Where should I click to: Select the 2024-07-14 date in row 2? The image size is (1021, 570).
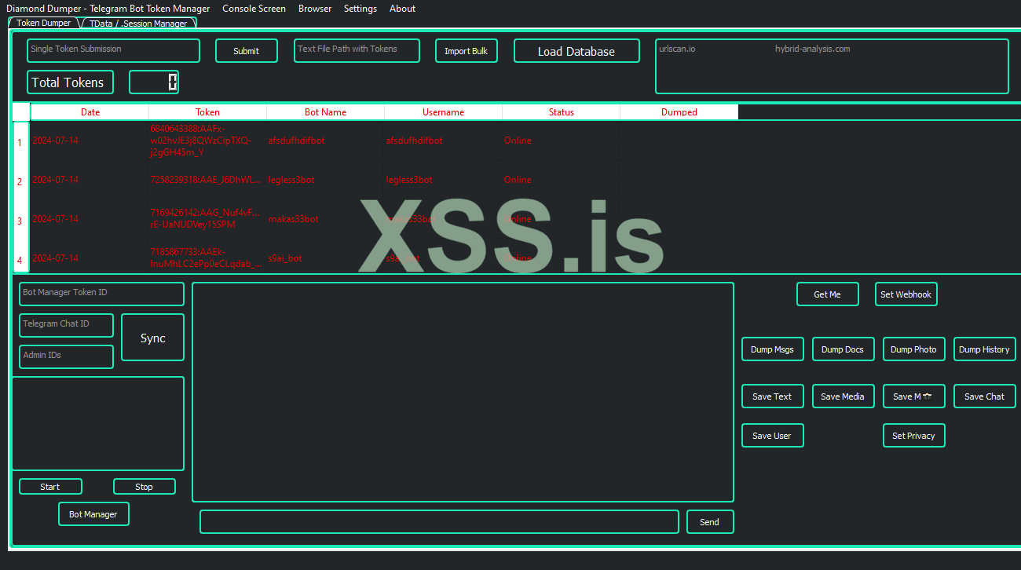coord(55,180)
